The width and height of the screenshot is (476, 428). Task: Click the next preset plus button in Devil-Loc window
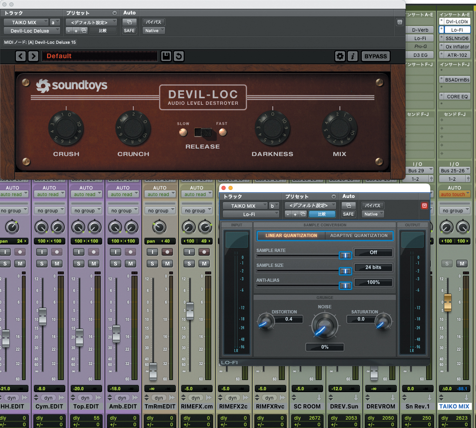[x=76, y=31]
